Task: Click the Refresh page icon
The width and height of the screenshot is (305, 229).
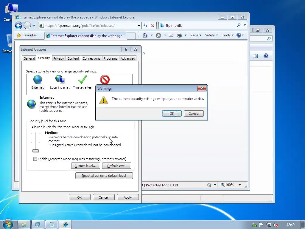Action: click(x=145, y=26)
